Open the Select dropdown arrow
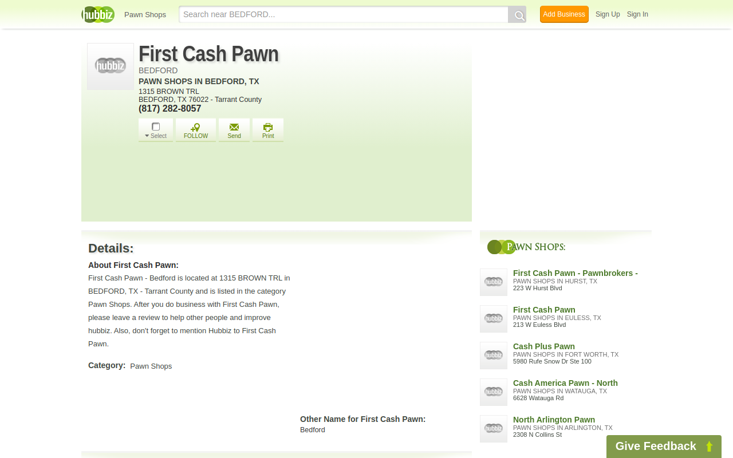Image resolution: width=733 pixels, height=458 pixels. click(147, 136)
